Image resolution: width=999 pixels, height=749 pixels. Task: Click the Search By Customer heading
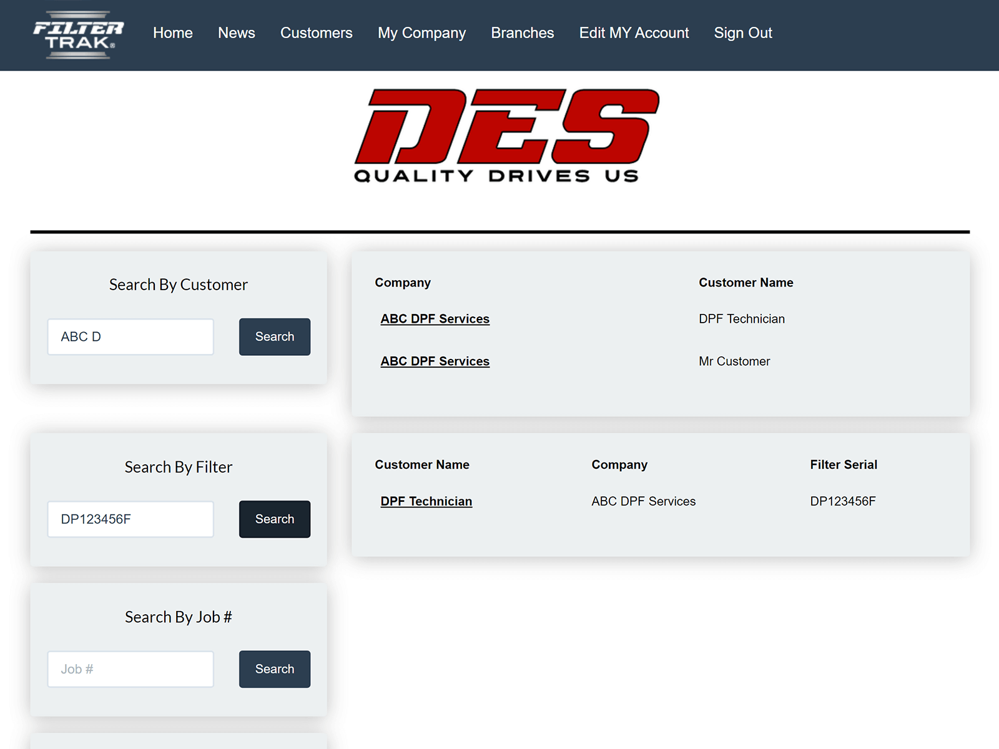(x=179, y=285)
